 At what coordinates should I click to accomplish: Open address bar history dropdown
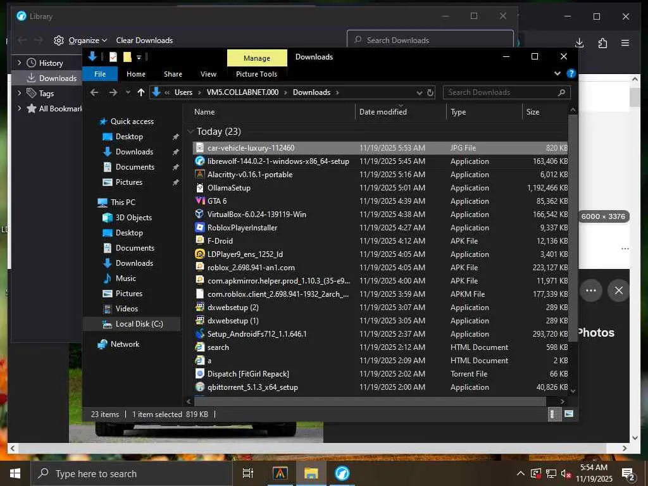[420, 92]
